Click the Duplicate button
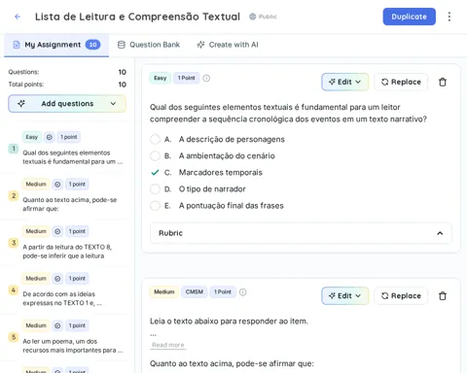467x373 pixels. [409, 17]
